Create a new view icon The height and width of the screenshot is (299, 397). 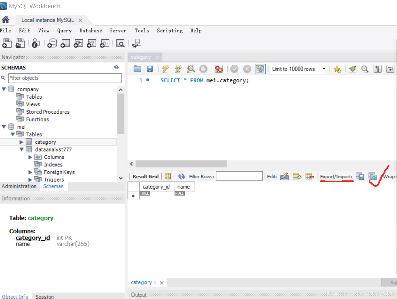78,43
